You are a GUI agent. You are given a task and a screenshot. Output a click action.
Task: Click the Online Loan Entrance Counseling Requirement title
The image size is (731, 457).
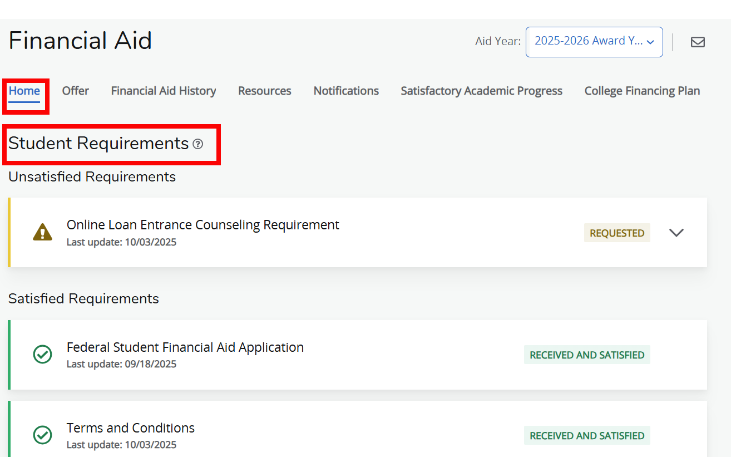tap(202, 224)
